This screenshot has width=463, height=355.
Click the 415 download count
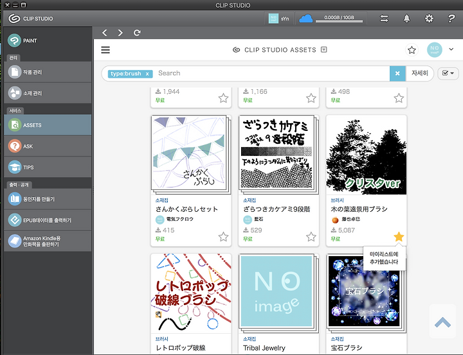pos(165,230)
